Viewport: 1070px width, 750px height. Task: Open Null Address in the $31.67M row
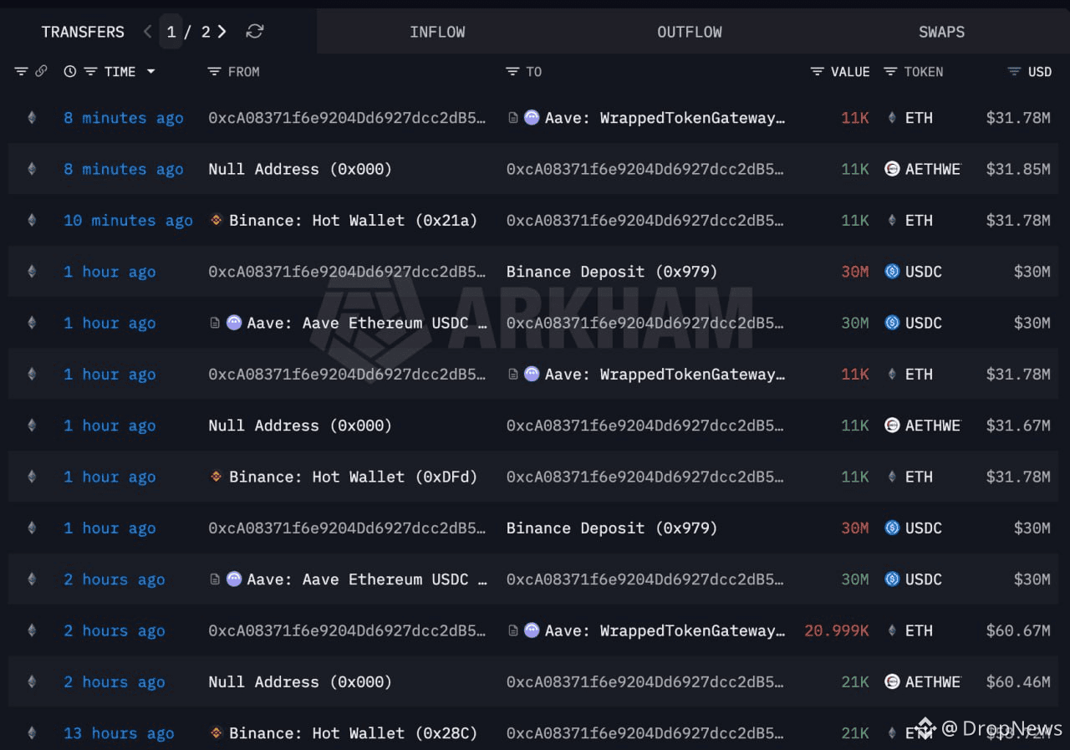coord(300,426)
